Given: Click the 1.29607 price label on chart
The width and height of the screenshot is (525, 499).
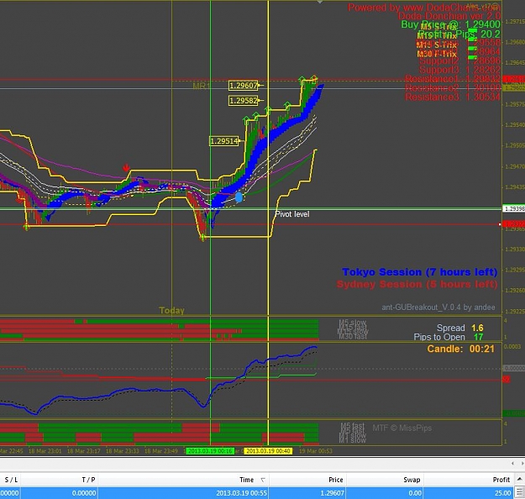Looking at the screenshot, I should click(244, 86).
